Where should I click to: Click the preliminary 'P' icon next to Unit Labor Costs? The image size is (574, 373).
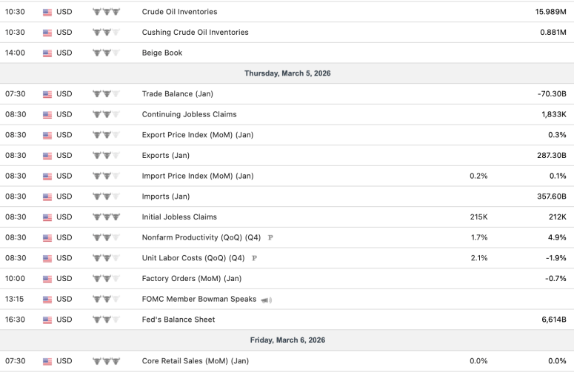coord(255,259)
